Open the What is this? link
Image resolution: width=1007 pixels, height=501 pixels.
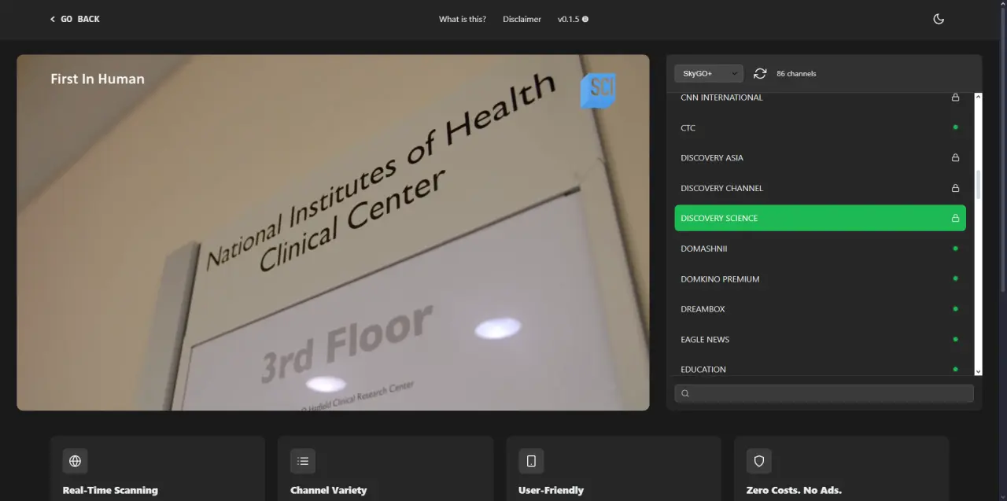463,19
